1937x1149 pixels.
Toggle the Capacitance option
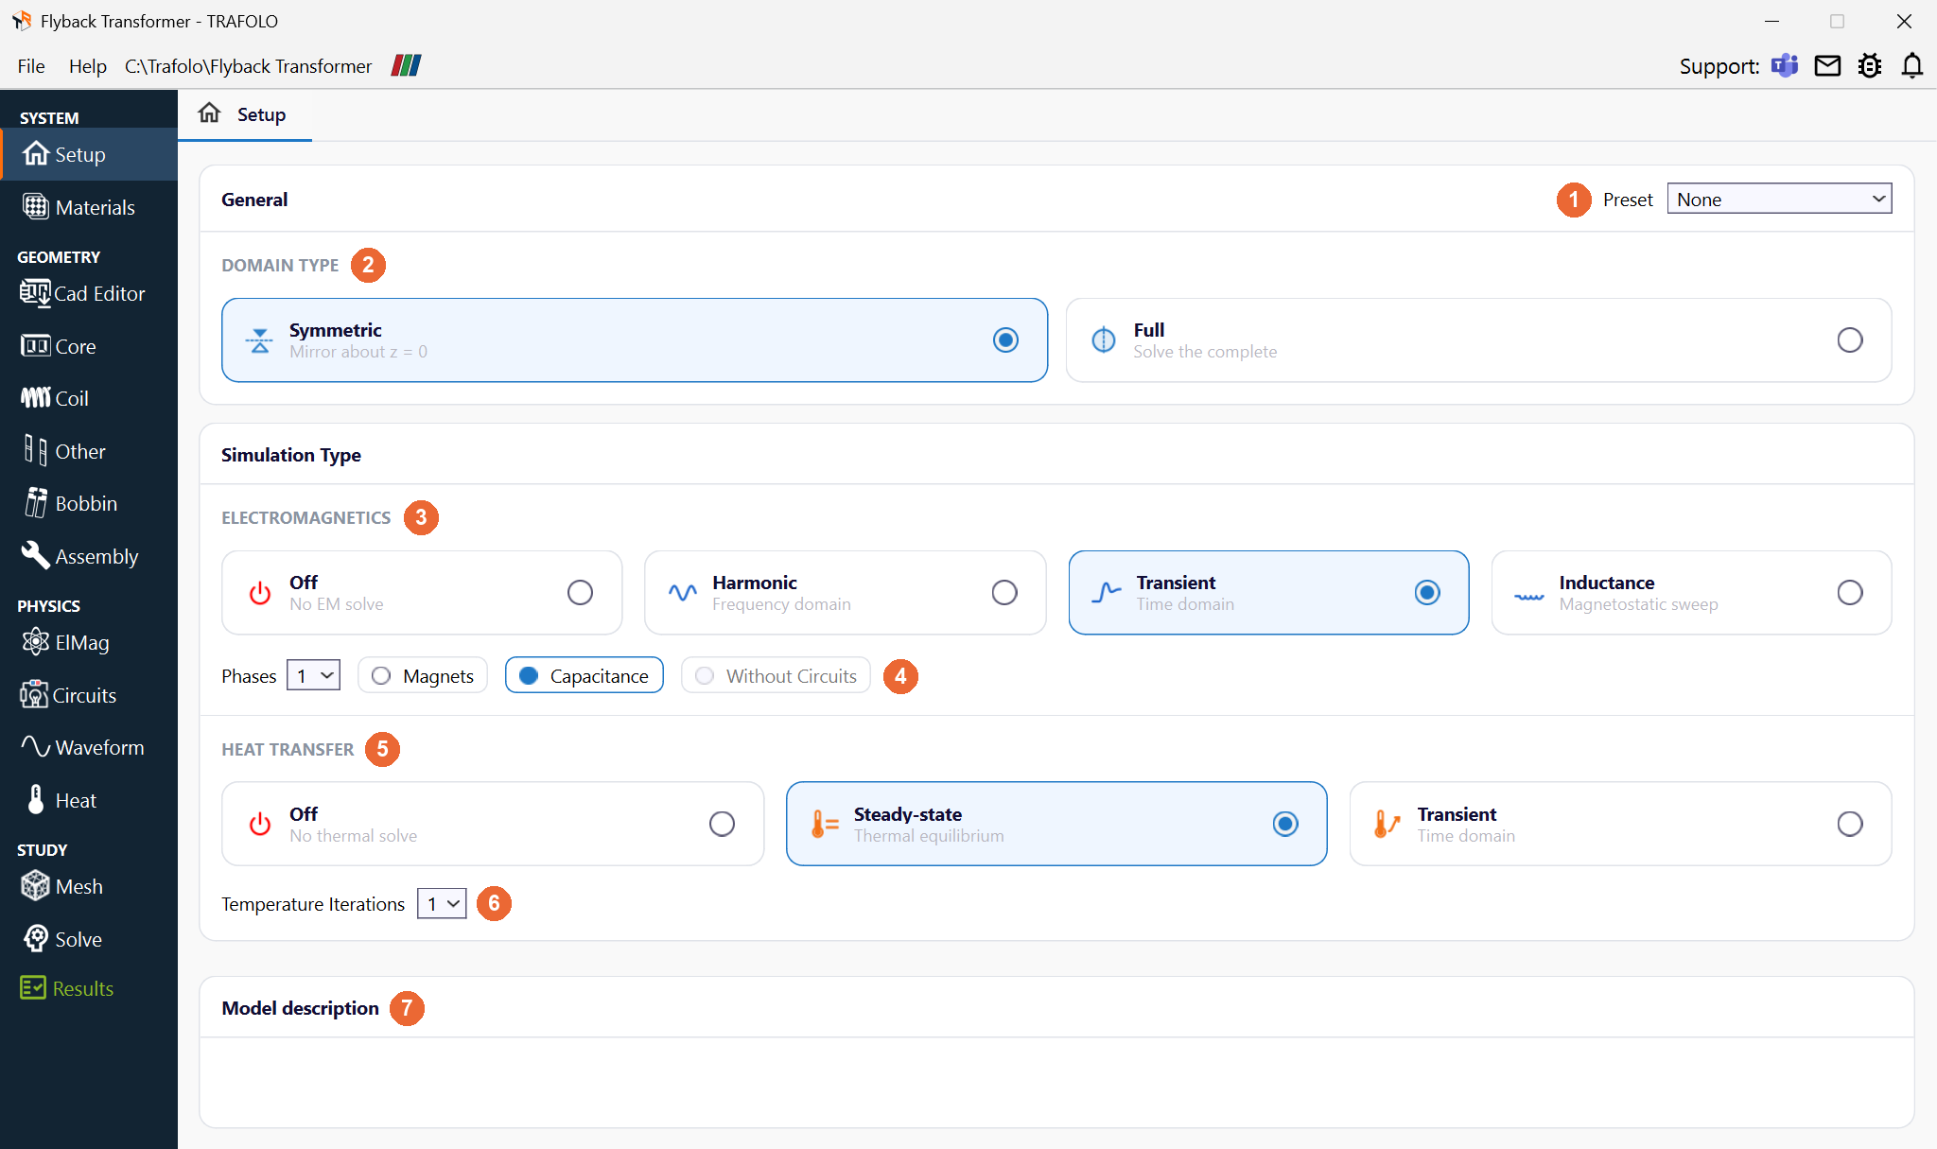click(585, 676)
